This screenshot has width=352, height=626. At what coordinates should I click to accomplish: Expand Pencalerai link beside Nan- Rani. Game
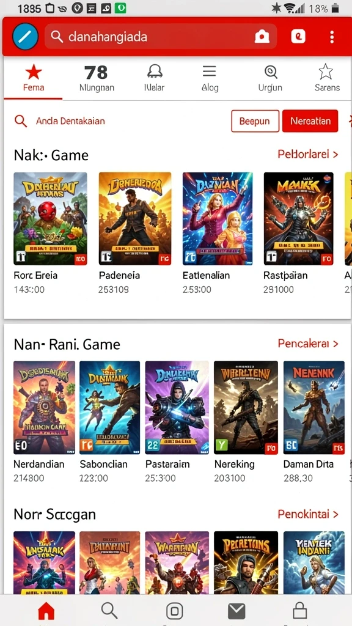pos(308,344)
